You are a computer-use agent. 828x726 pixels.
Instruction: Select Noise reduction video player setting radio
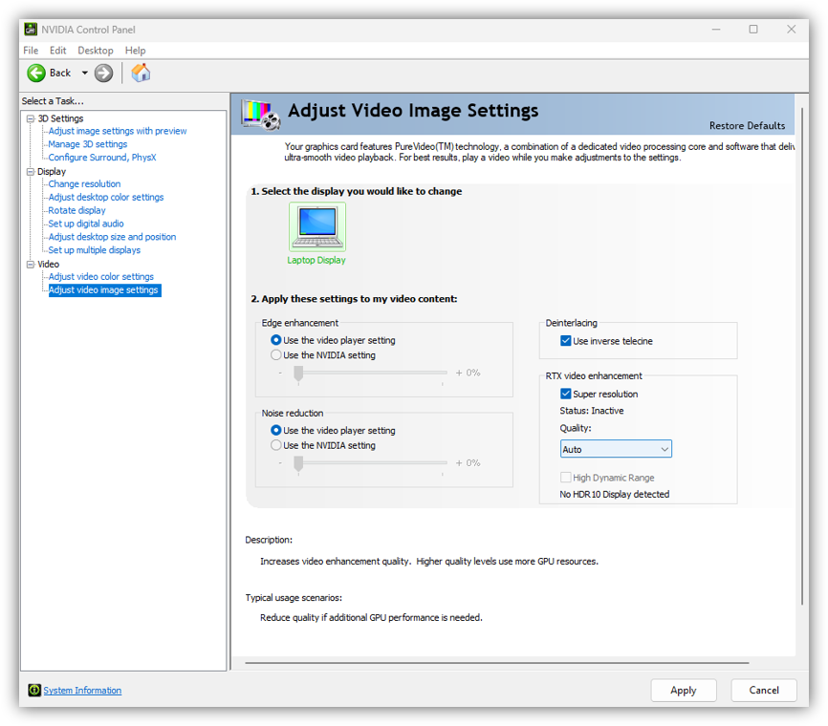point(275,431)
